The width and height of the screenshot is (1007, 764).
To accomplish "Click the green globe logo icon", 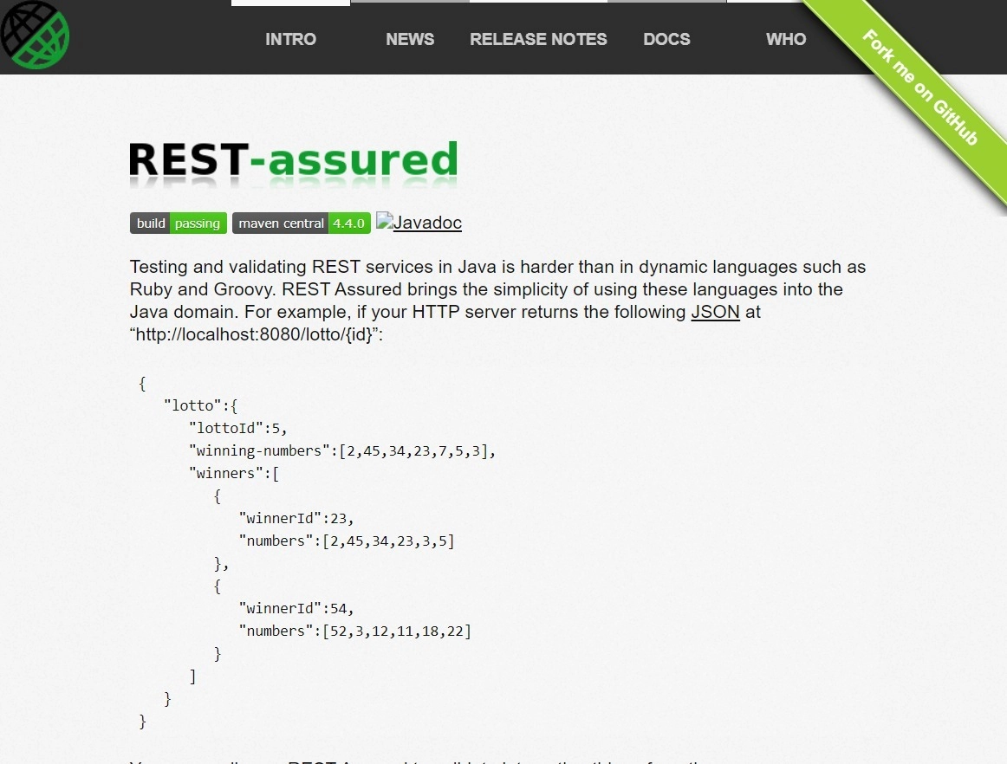I will (35, 36).
